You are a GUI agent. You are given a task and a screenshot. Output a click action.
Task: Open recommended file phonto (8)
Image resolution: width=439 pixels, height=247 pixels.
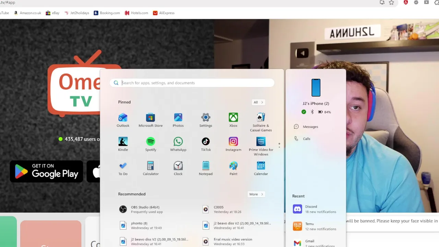(x=141, y=225)
